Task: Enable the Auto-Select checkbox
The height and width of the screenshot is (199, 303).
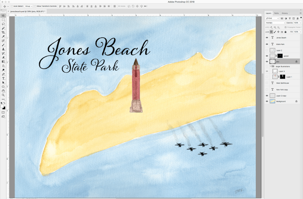Action: point(12,6)
